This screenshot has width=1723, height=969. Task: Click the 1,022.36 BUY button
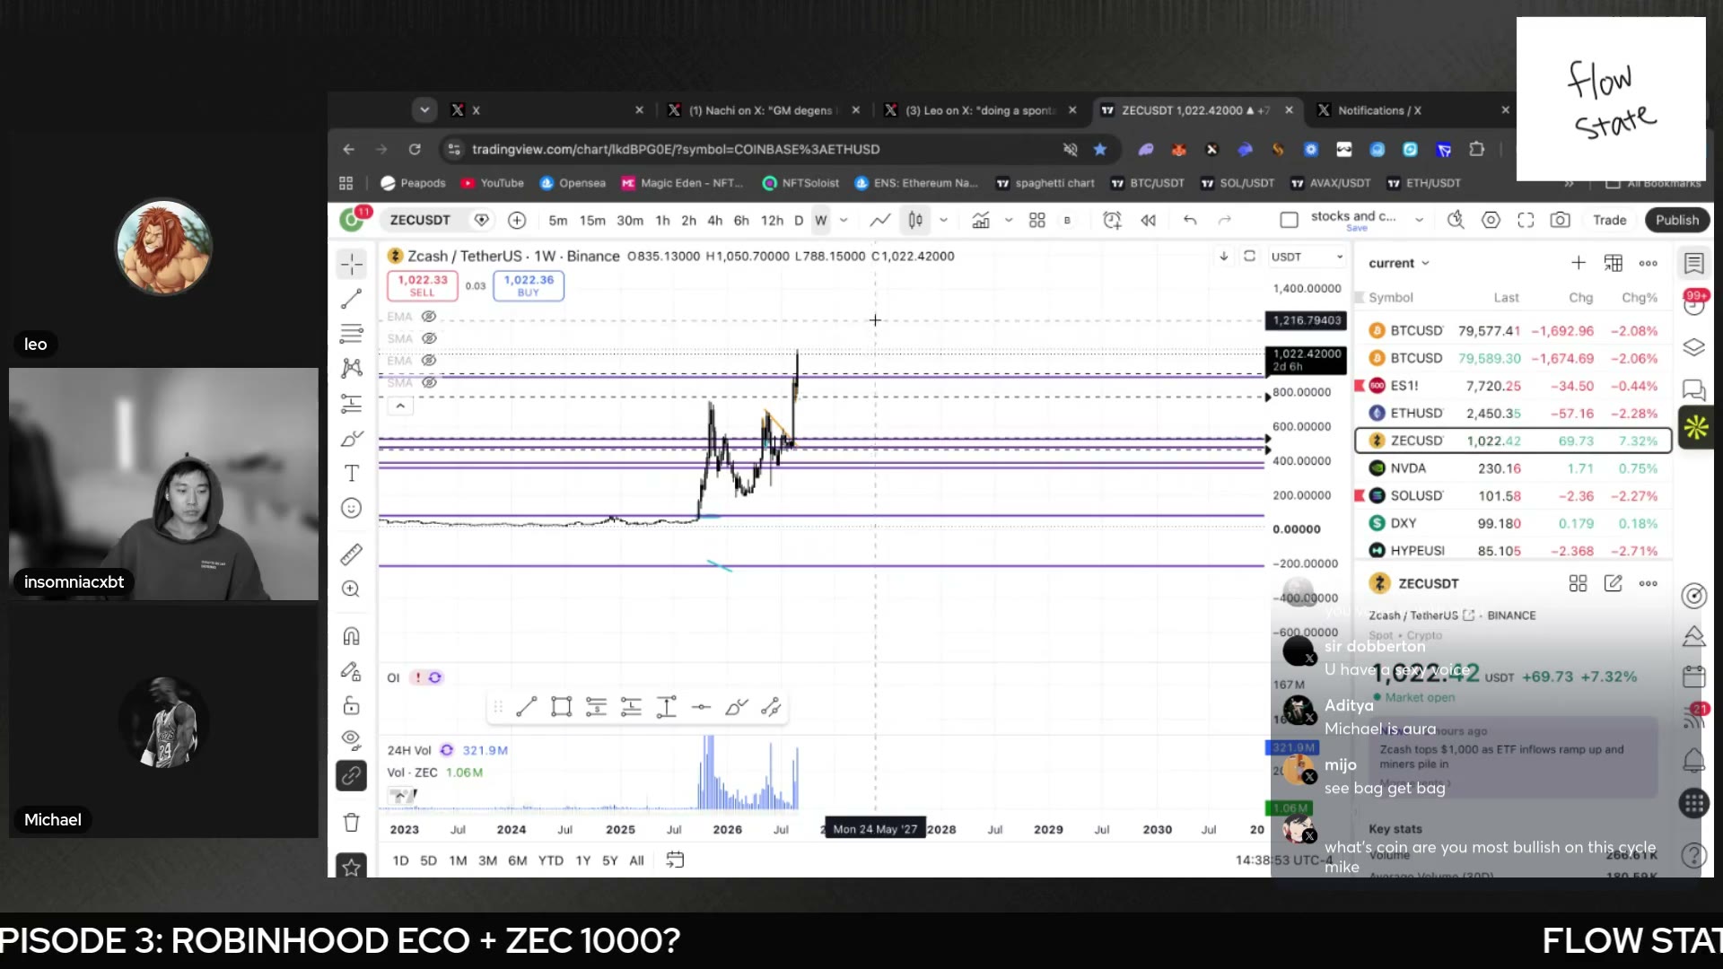click(x=529, y=285)
